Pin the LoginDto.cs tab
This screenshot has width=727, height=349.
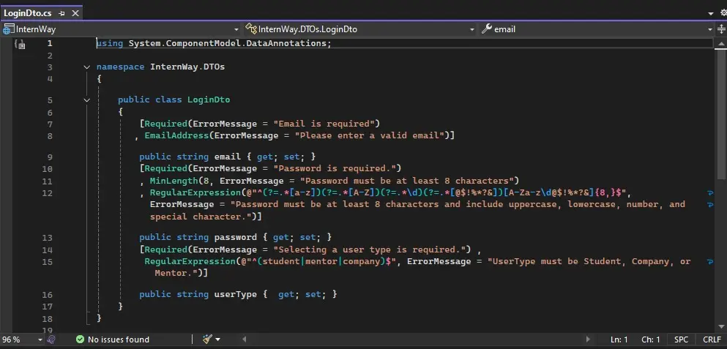(61, 14)
